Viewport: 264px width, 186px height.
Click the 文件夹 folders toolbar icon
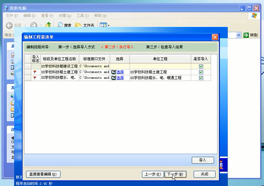(78, 25)
